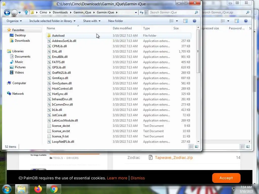Select the HotSync.dll file
Viewport: 259px width, 194px height.
pyautogui.click(x=119, y=94)
